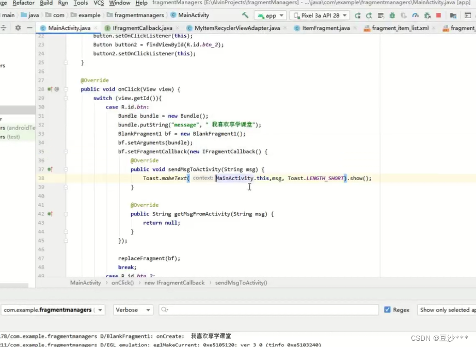Open the Window menu
This screenshot has width=476, height=347.
pos(120,3)
